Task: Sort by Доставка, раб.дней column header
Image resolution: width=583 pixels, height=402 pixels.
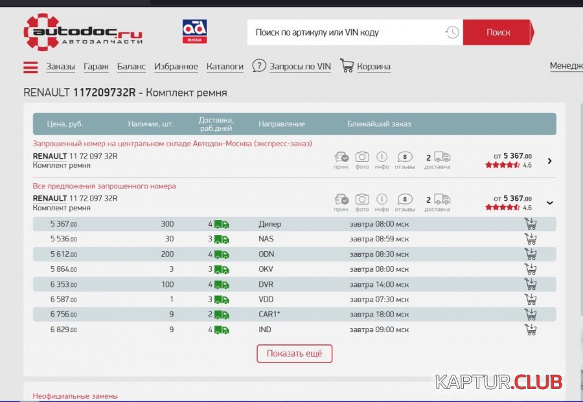Action: (216, 124)
